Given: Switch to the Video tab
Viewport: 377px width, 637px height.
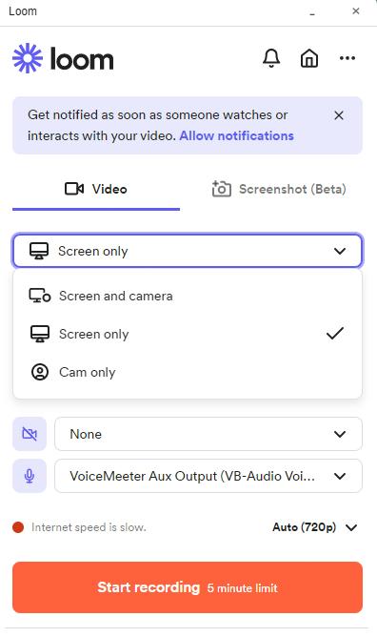Looking at the screenshot, I should (x=96, y=189).
